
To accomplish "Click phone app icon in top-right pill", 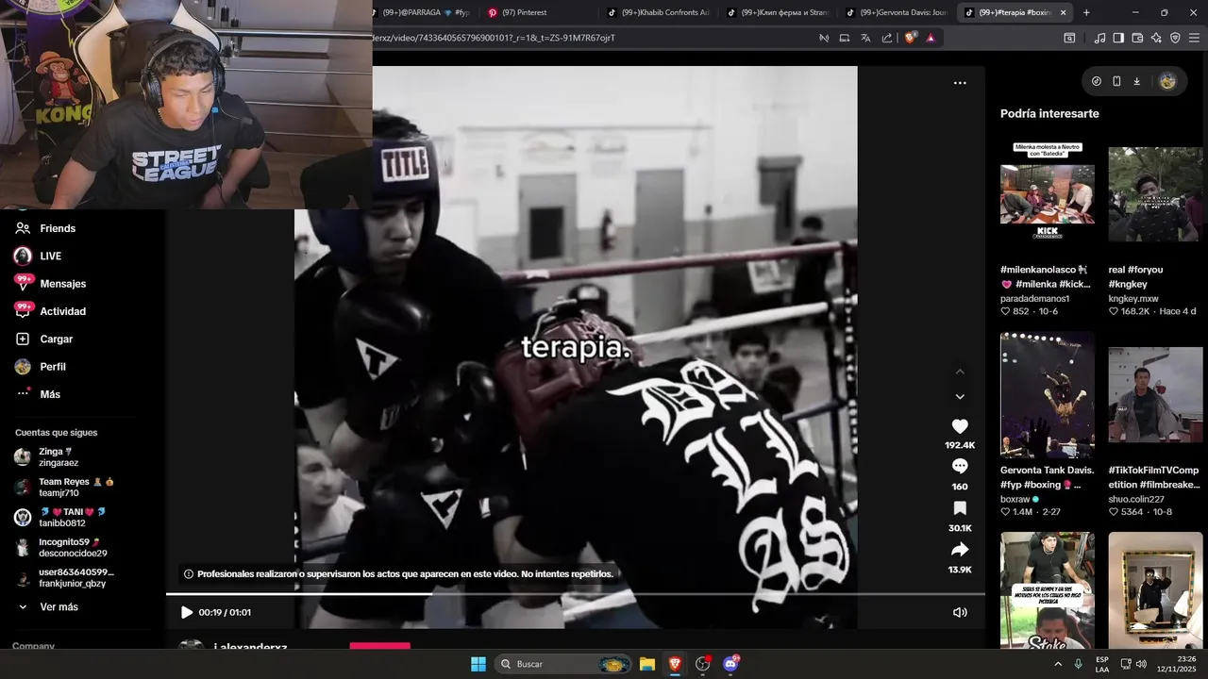I will tap(1116, 81).
